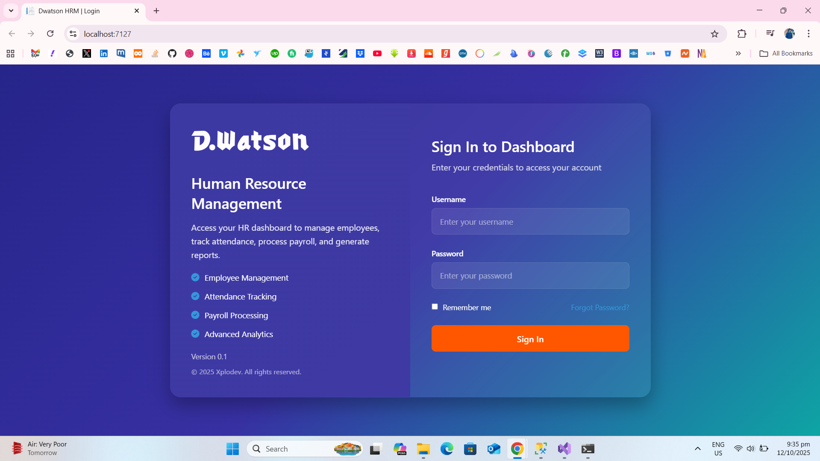820x461 pixels.
Task: Open the air quality weather widget
Action: click(39, 449)
